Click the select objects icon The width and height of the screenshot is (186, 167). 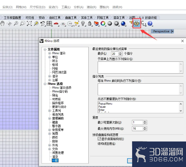click(76, 23)
